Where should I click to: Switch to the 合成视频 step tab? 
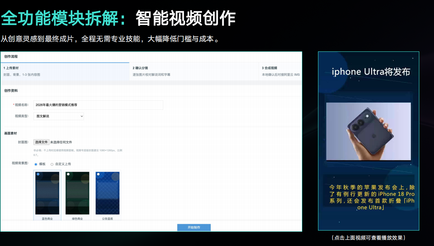(280, 71)
